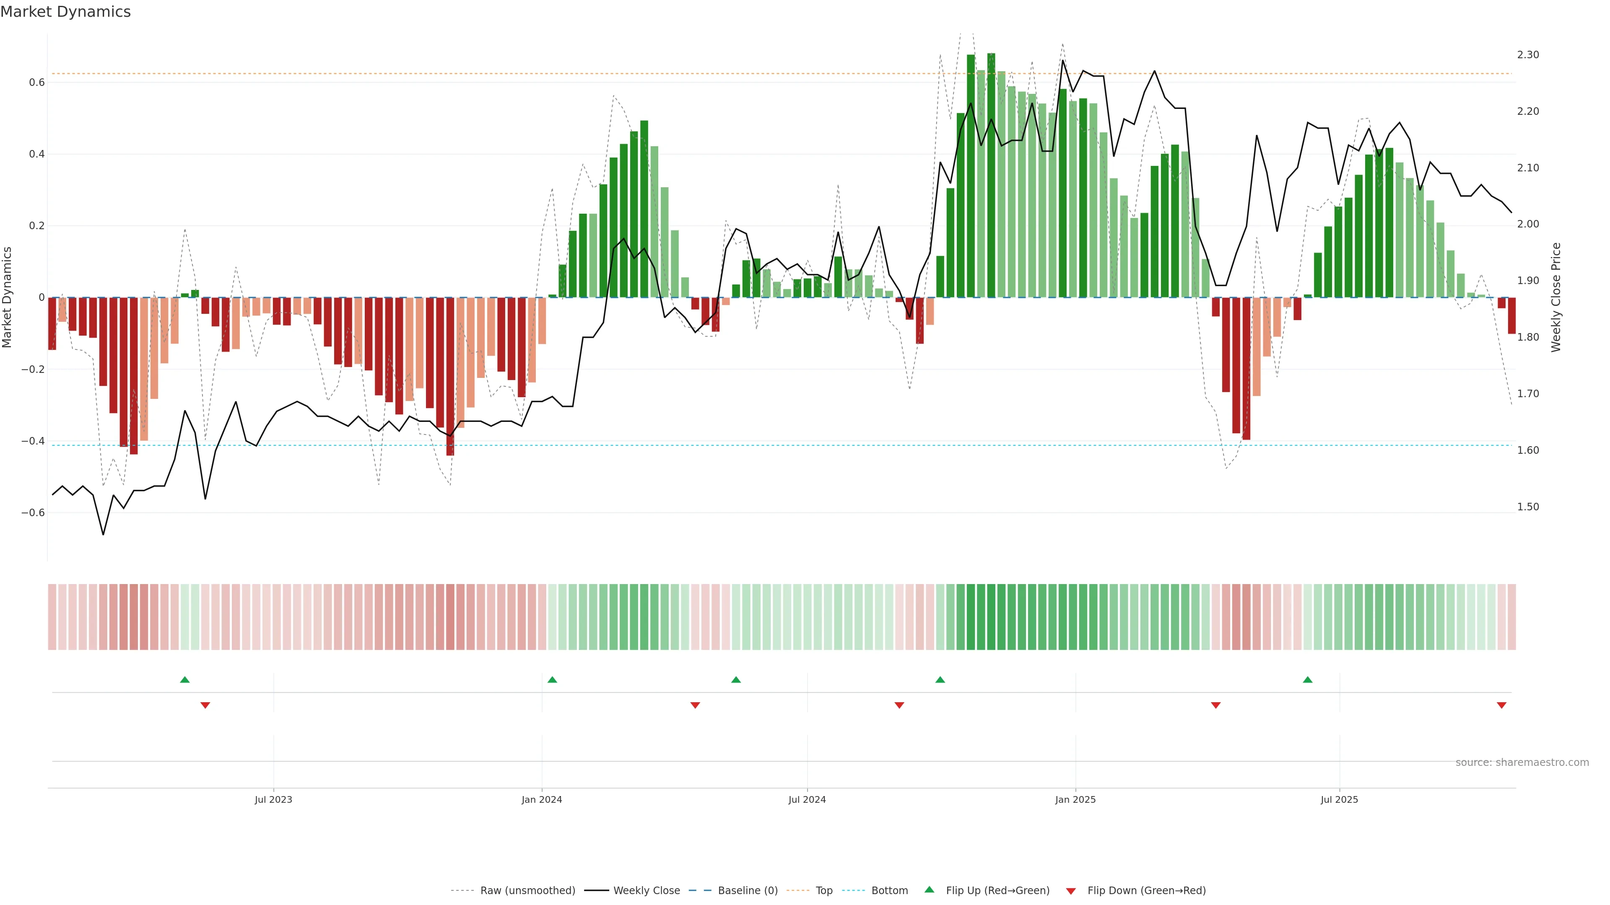The height and width of the screenshot is (905, 1610).
Task: Click the 2.30 right-axis tick label
Action: pos(1527,55)
